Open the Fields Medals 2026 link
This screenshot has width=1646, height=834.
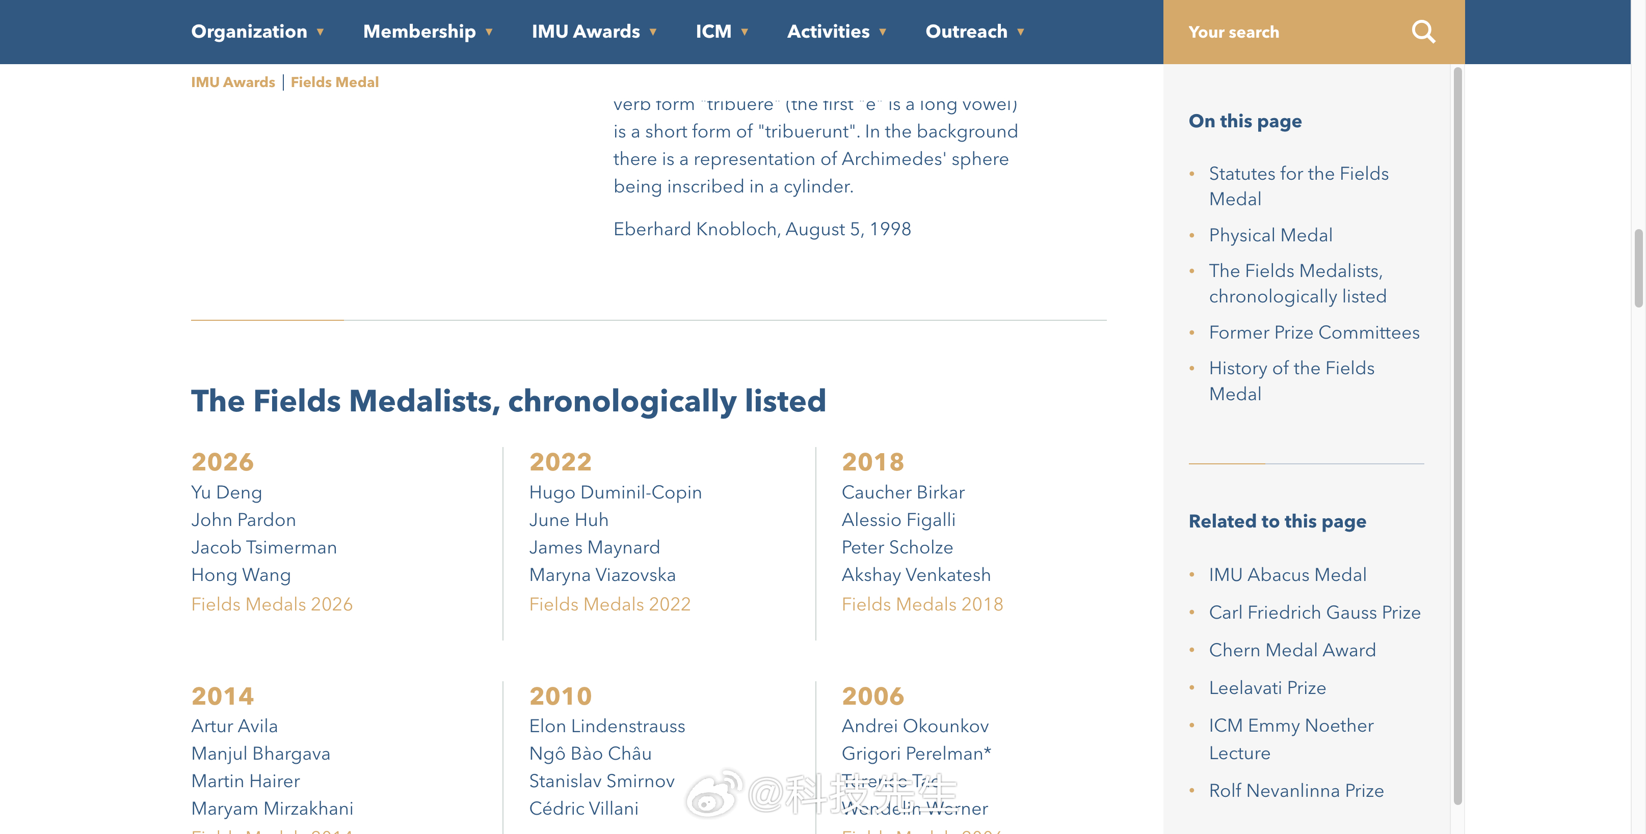pyautogui.click(x=272, y=604)
